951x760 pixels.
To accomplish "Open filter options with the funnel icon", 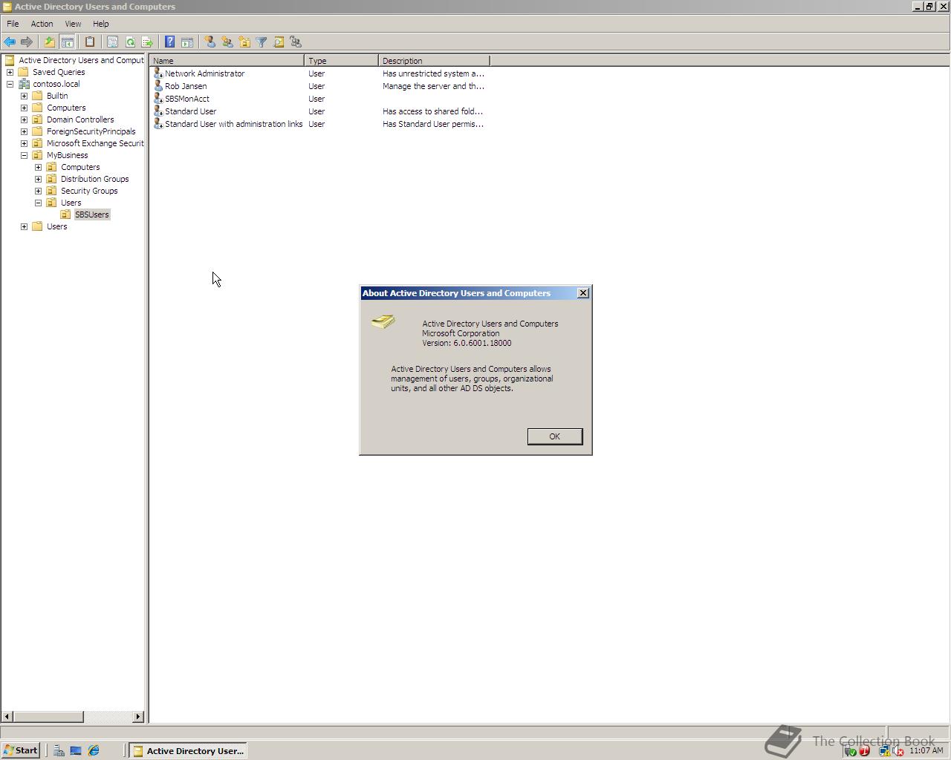I will click(262, 42).
